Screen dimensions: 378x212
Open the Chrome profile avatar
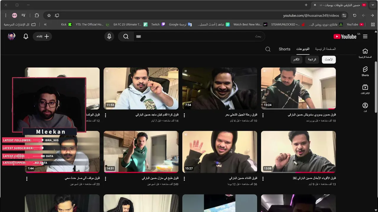14,15
